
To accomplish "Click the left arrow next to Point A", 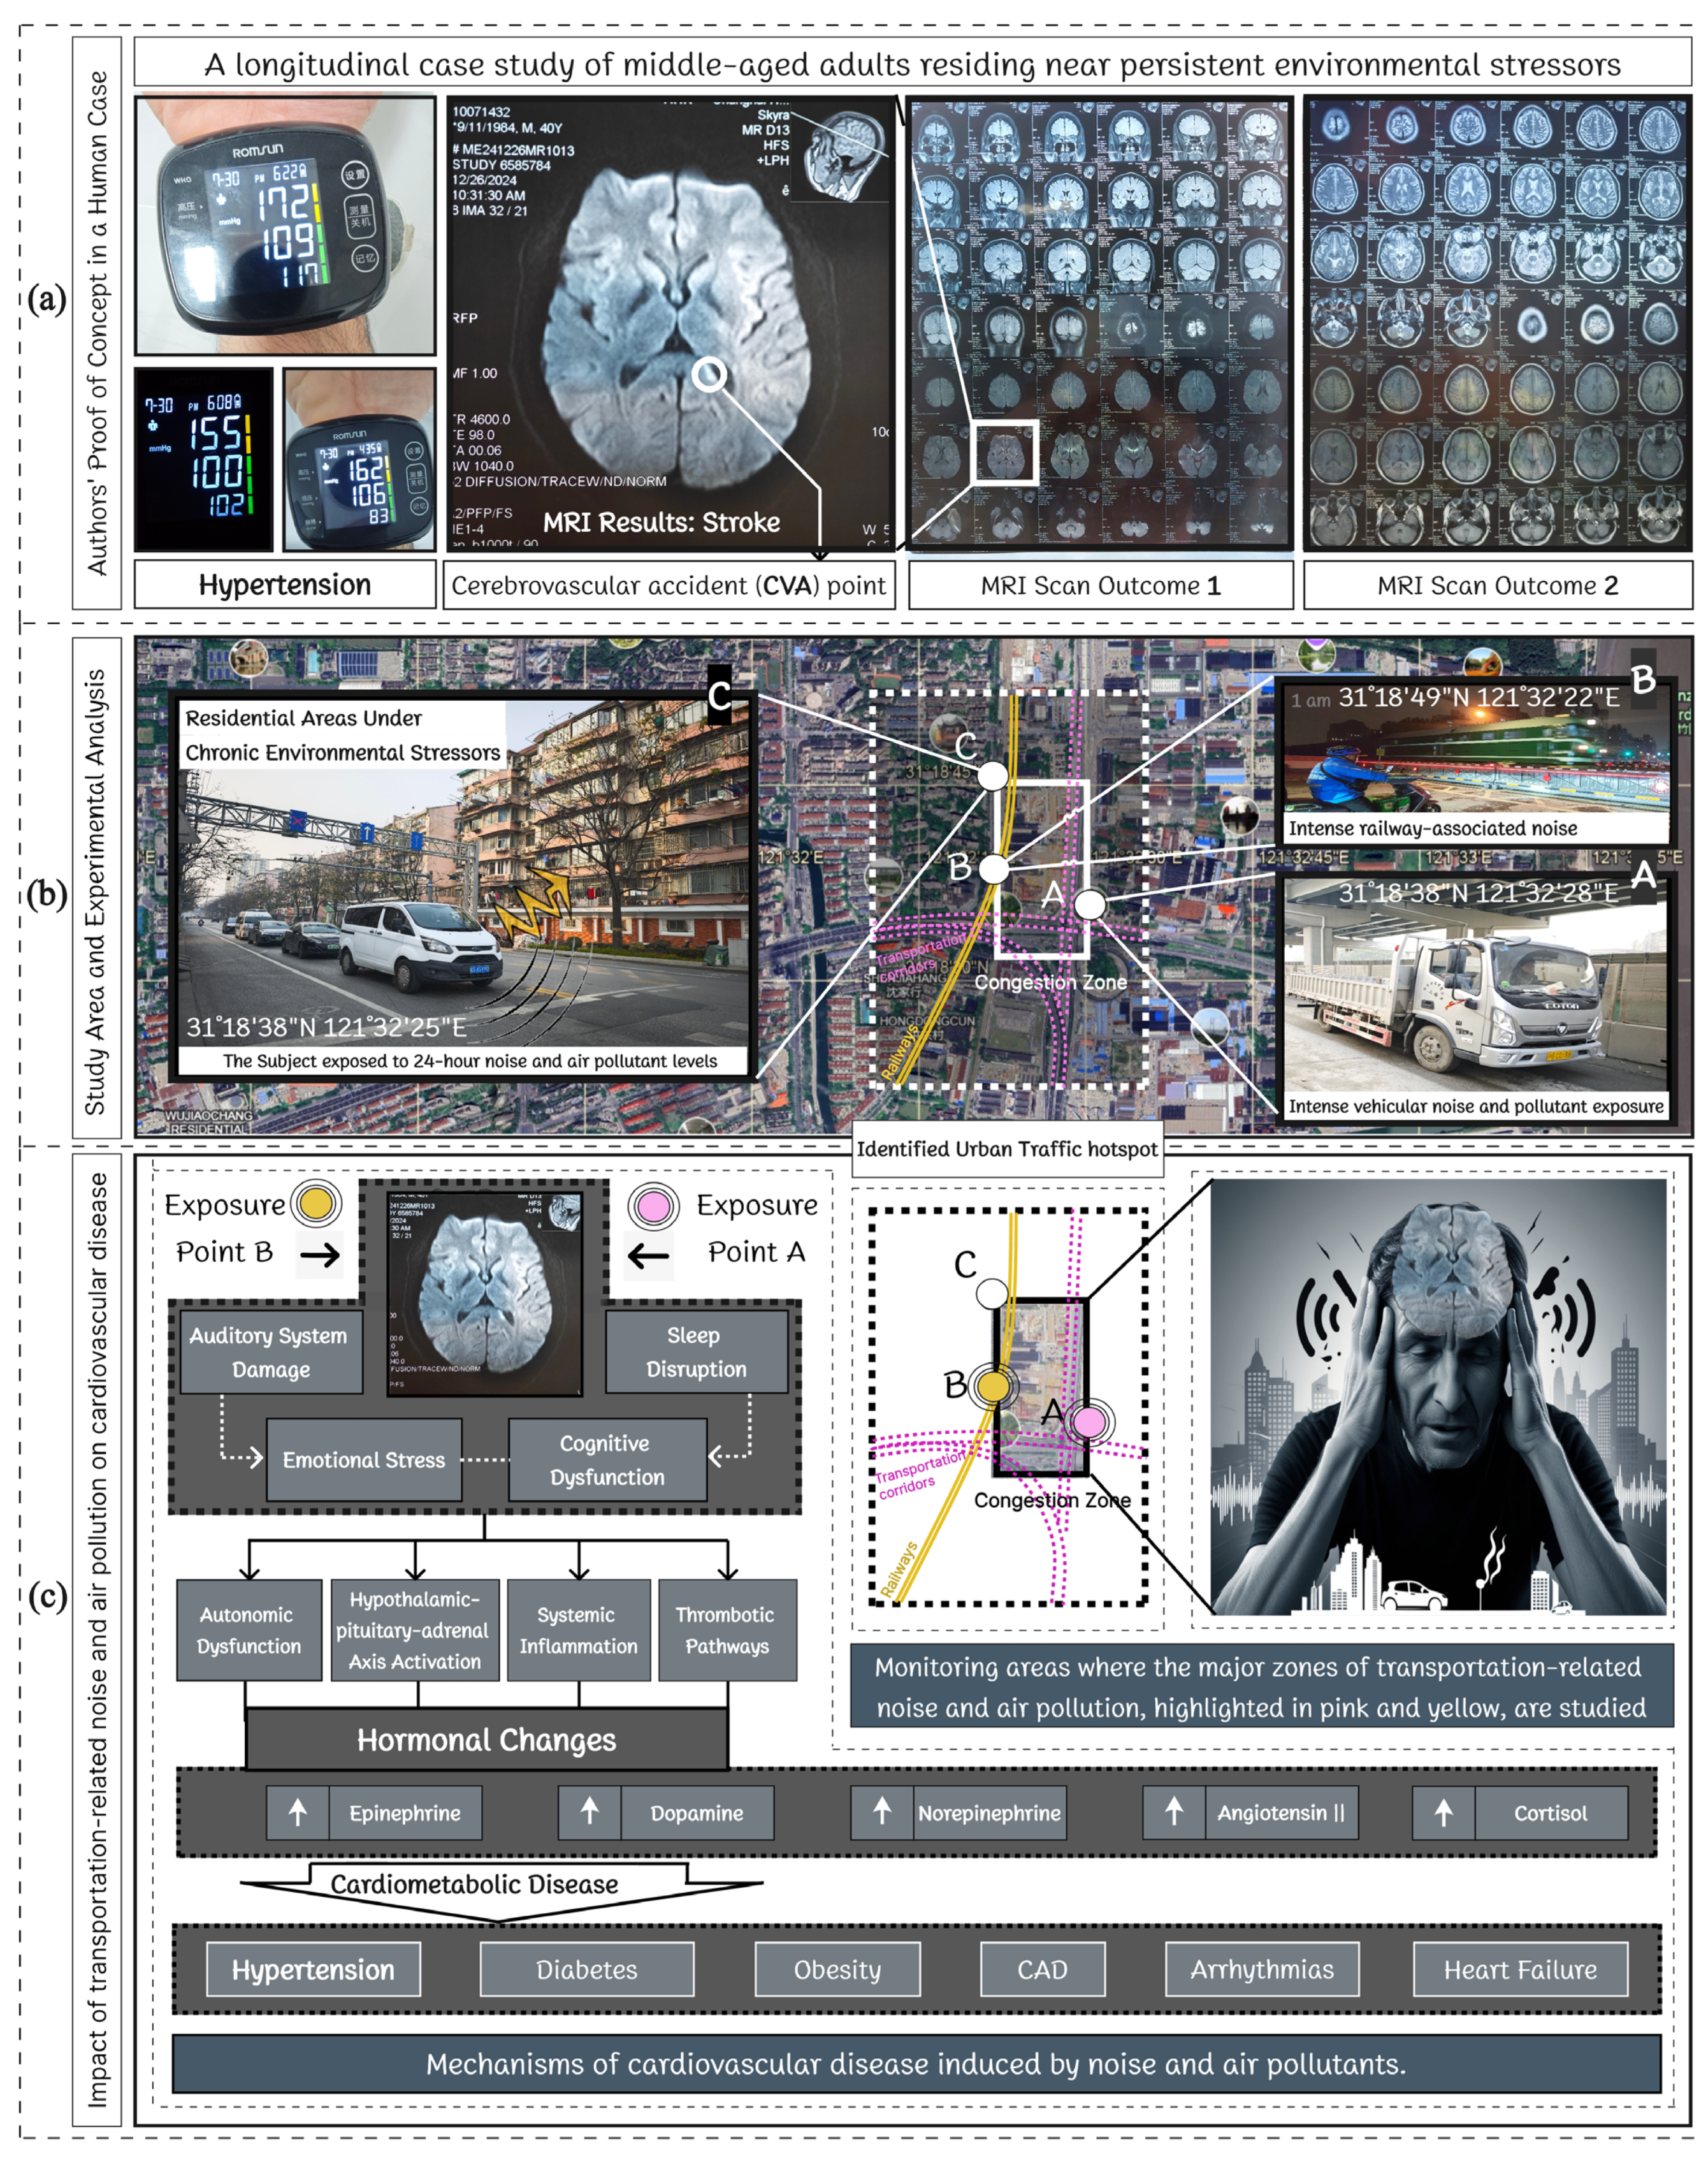I will click(x=648, y=1255).
